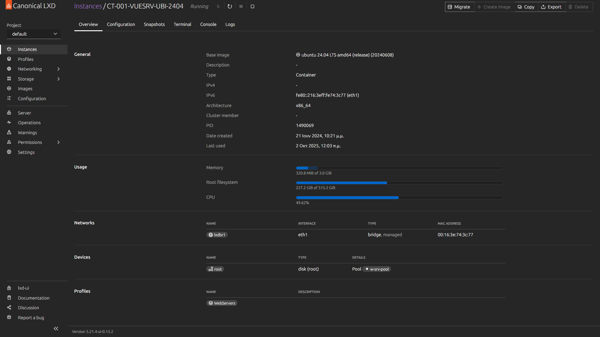
Task: Restart the instance using the restart icon
Action: click(230, 7)
